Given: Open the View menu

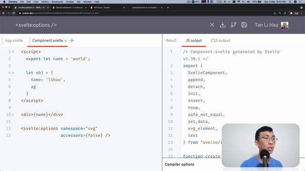Looking at the screenshot, I should [36, 2].
